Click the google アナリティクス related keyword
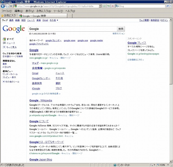Screen dimensions: 173x167 39,44
